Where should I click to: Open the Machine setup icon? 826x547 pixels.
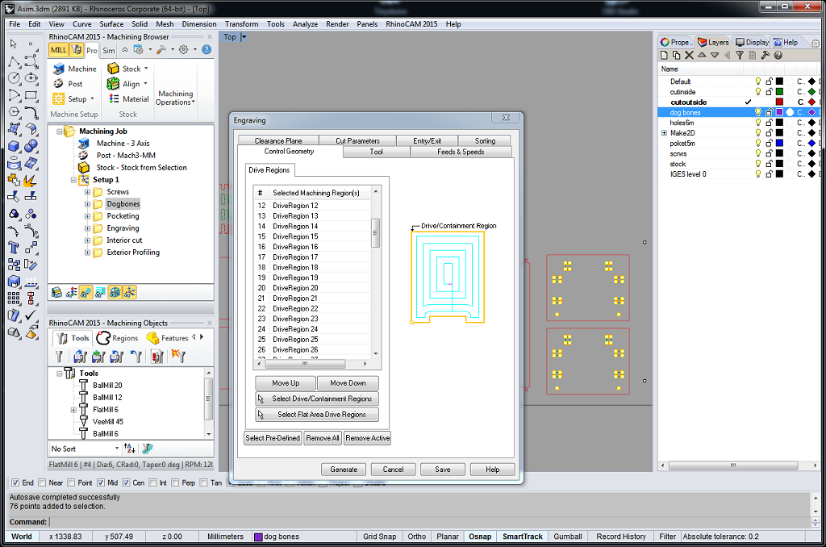pos(59,69)
